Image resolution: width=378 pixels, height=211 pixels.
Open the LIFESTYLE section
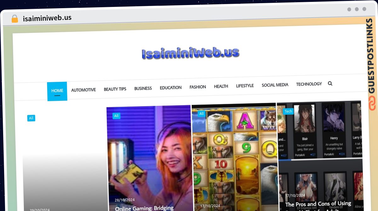245,86
